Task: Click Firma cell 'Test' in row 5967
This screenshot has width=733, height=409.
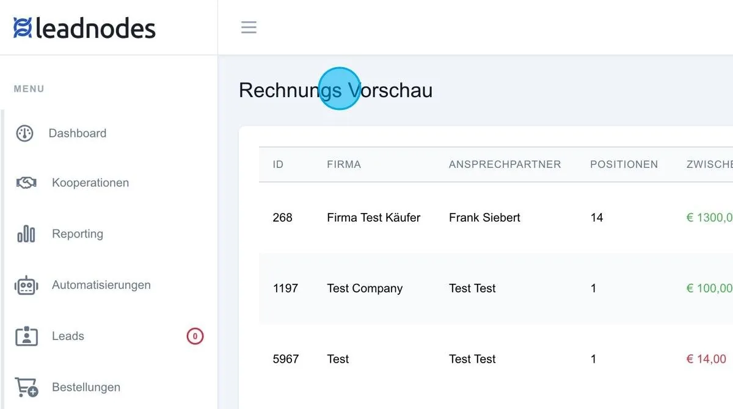Action: (338, 359)
